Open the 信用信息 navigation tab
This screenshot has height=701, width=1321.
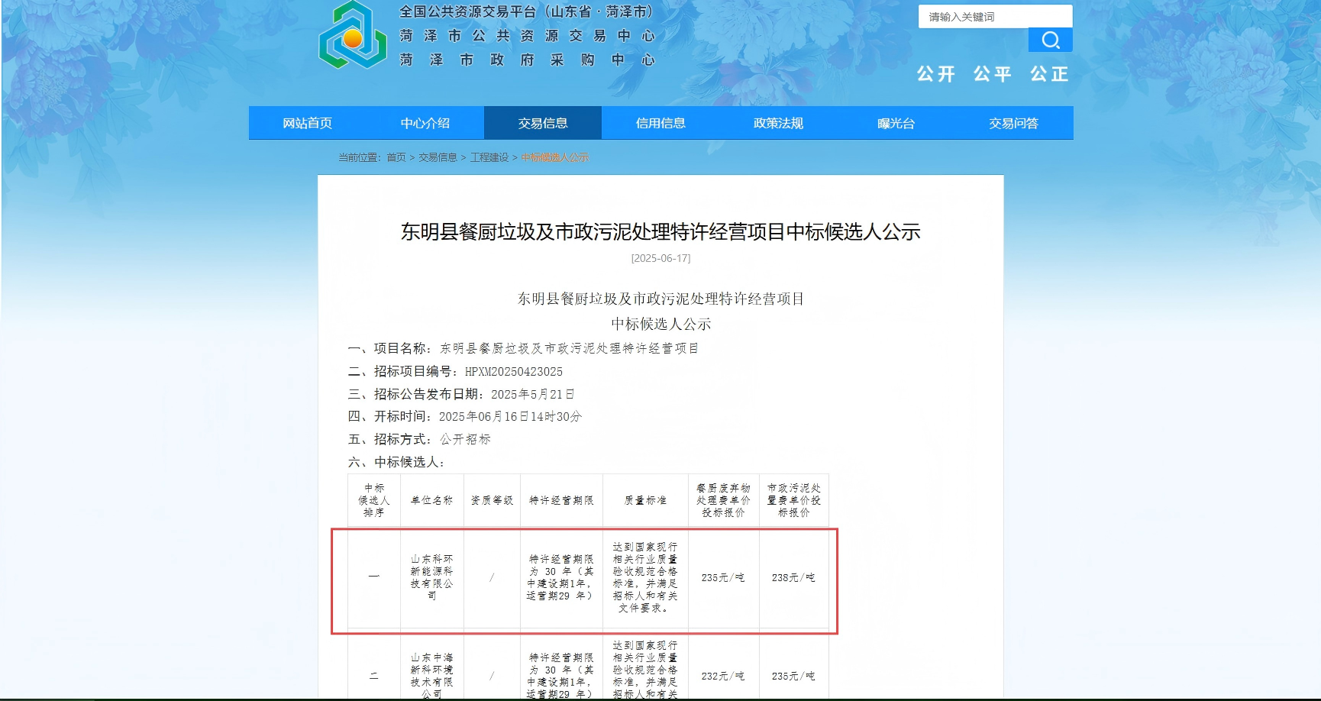660,122
